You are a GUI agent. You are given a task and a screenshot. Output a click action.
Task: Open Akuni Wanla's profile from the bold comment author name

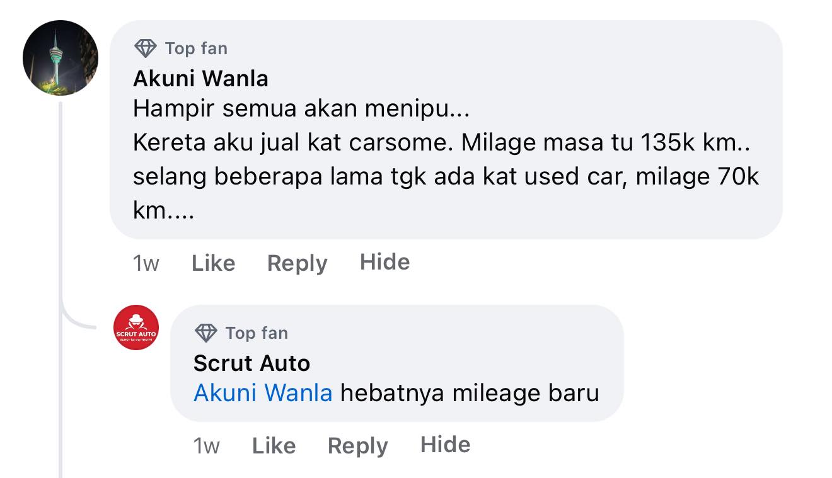[200, 79]
